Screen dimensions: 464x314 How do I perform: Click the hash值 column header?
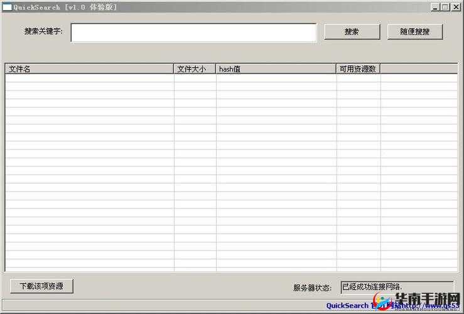pos(276,69)
